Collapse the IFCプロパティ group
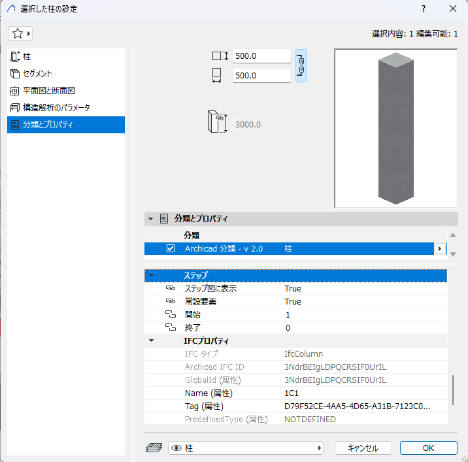 152,340
